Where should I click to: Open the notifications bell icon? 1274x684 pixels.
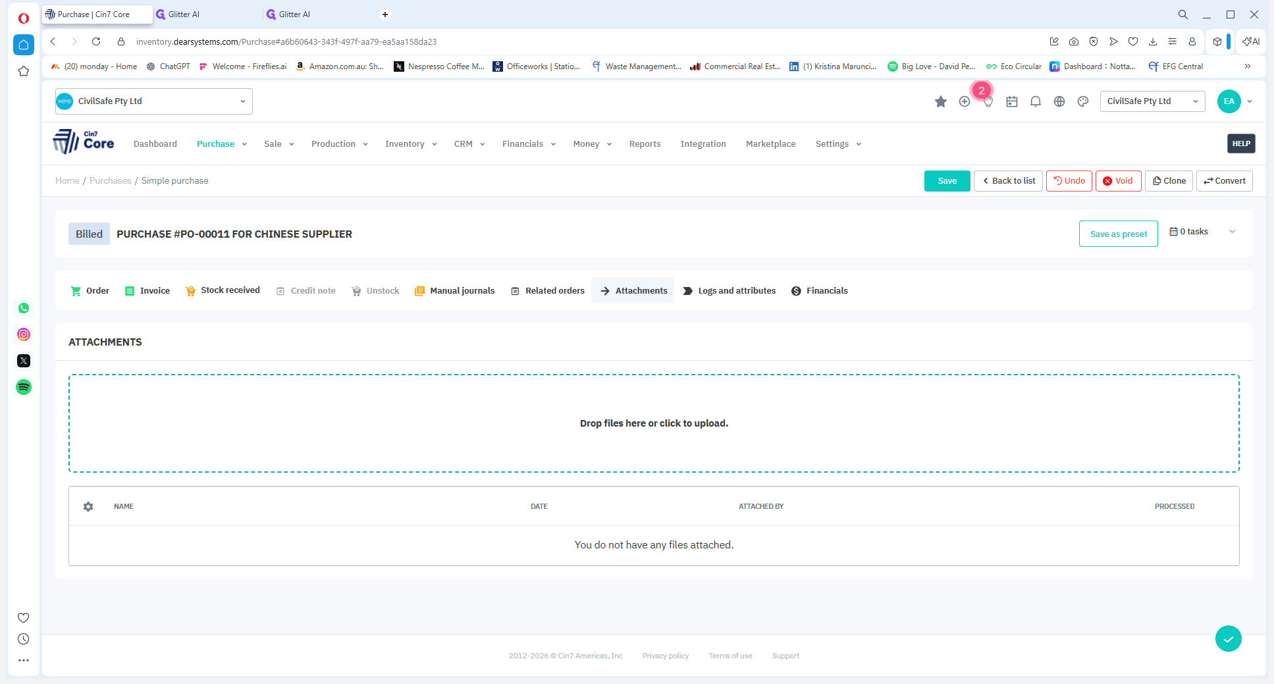pos(1035,101)
